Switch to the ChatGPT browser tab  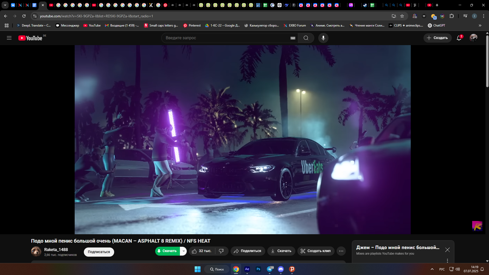click(280, 5)
